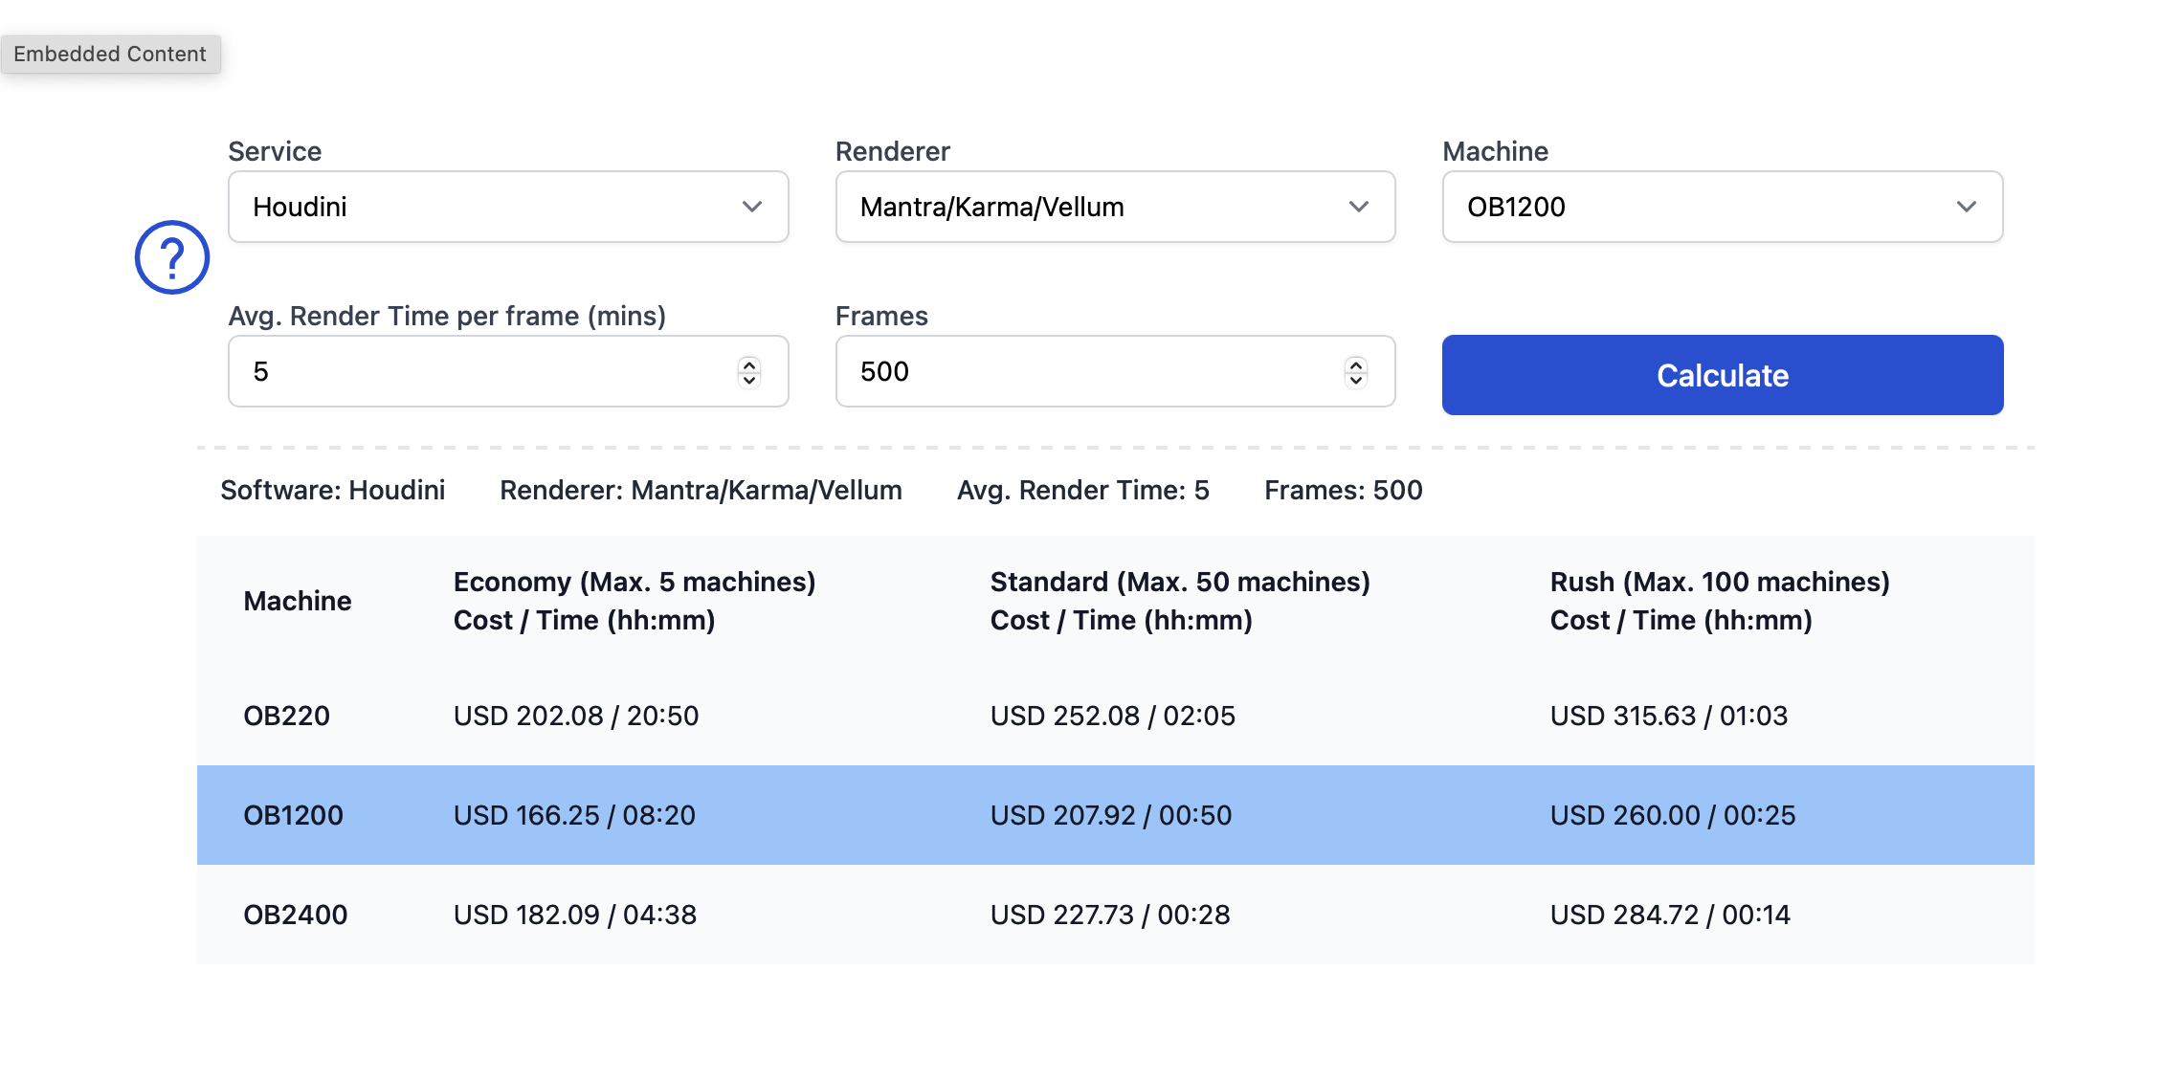Viewport: 2182px width, 1081px height.
Task: Increase render time with the stepper arrows
Action: click(x=749, y=364)
